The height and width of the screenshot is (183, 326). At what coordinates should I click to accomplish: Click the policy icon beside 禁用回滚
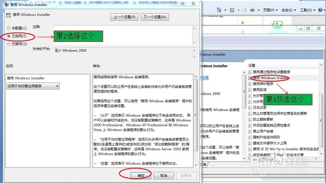coord(250,90)
